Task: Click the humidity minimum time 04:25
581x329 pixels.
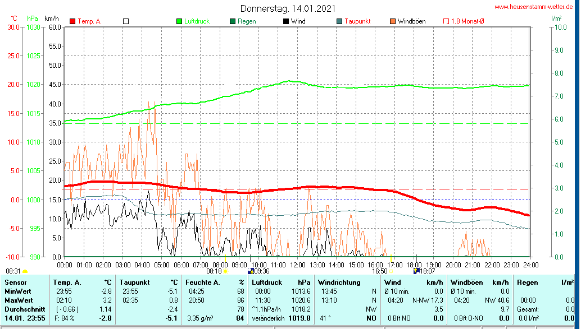Action: (197, 291)
